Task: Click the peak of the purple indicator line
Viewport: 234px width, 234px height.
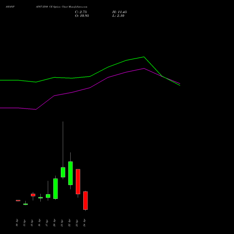Action: (144, 68)
